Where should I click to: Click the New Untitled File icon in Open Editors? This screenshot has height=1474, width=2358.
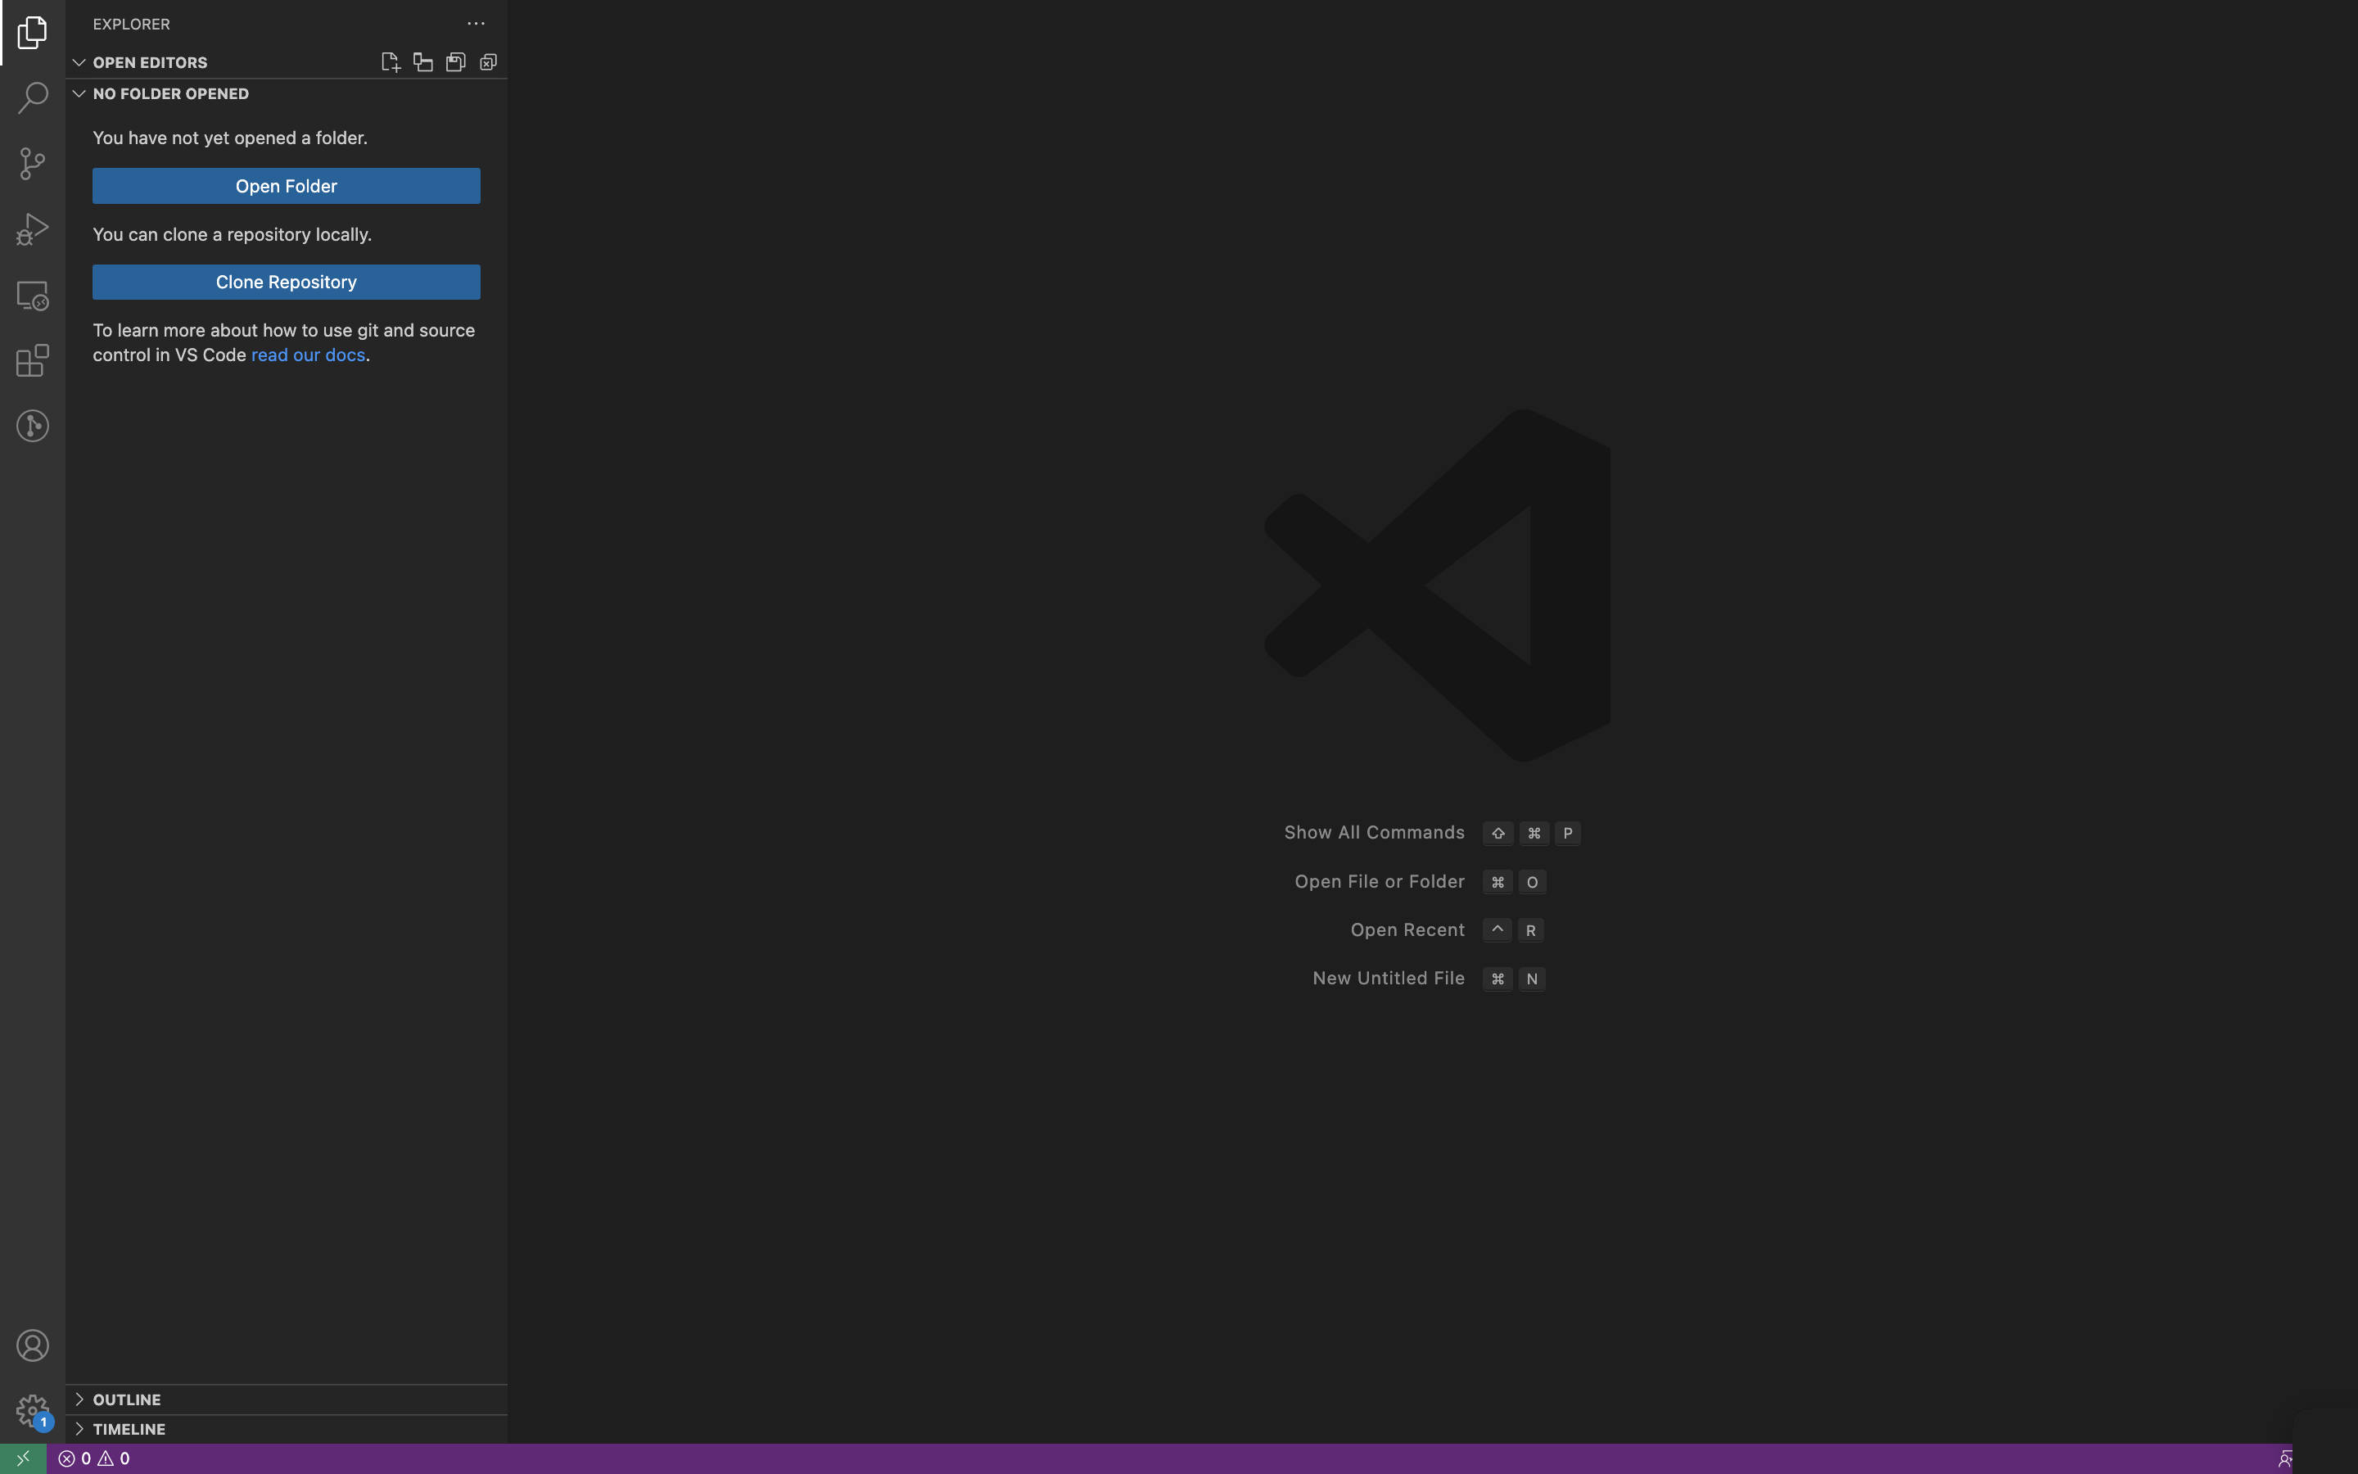(390, 62)
